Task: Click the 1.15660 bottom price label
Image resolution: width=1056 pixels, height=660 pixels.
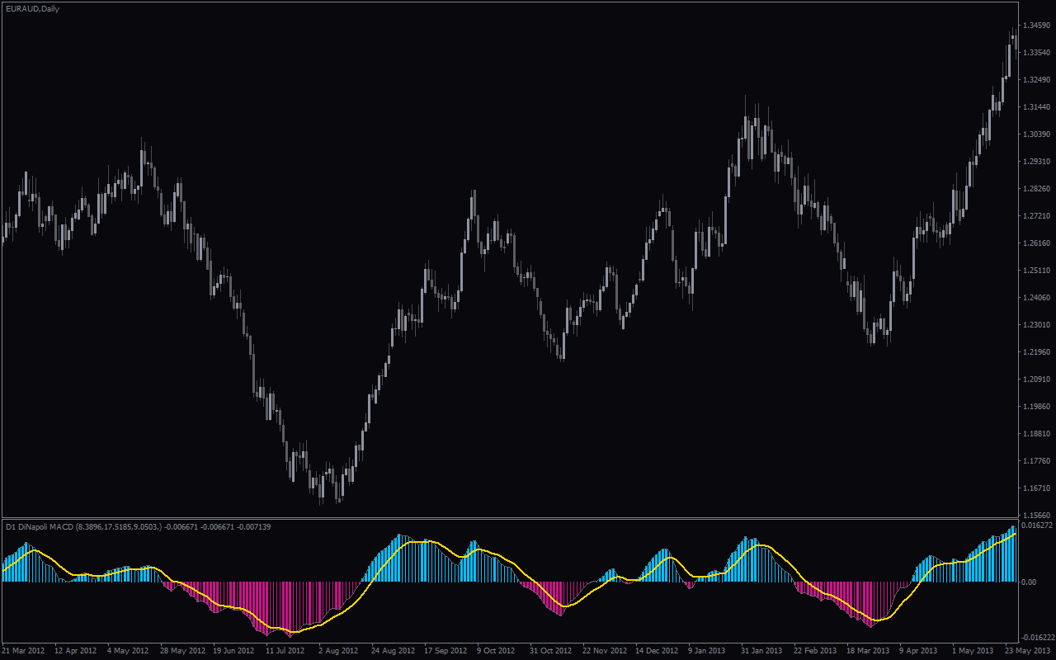Action: point(1036,515)
